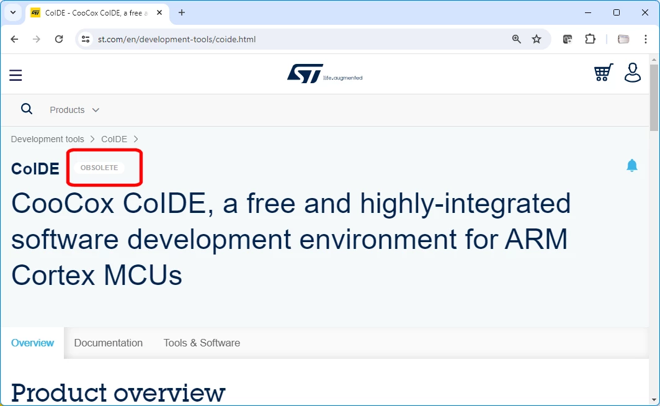
Task: Click chevron after CoIDE breadcrumb
Action: (x=135, y=139)
